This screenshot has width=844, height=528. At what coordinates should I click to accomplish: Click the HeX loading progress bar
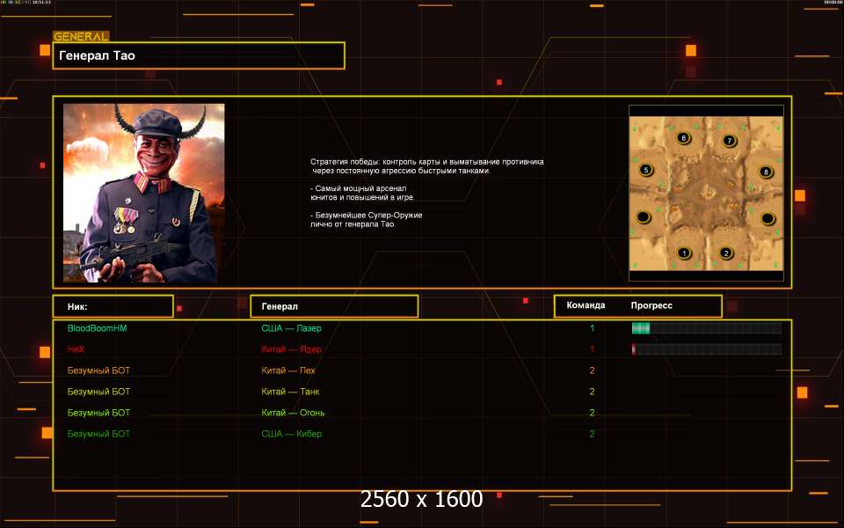click(x=707, y=349)
